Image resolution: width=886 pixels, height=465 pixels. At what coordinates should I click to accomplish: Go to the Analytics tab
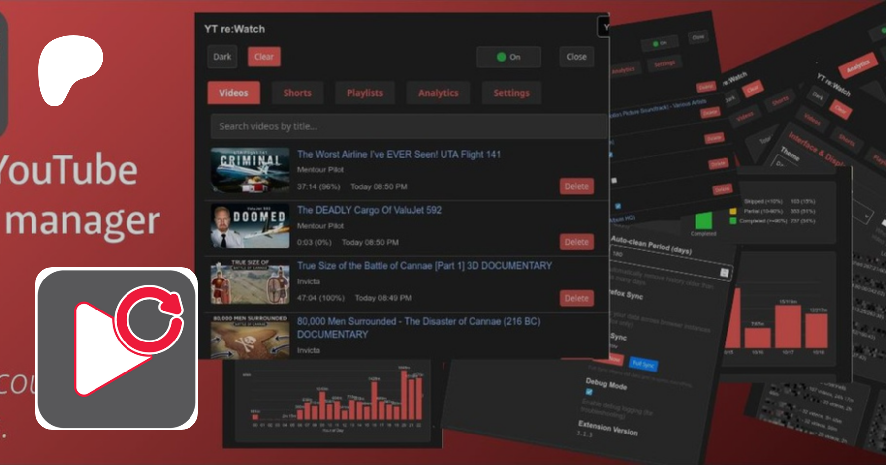point(438,93)
